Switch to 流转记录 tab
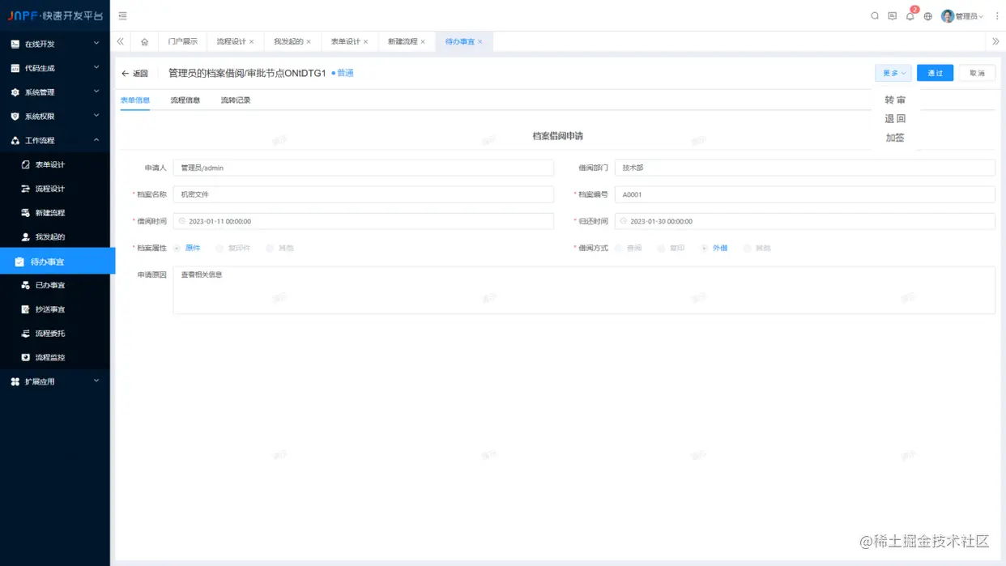The width and height of the screenshot is (1006, 566). [x=236, y=100]
